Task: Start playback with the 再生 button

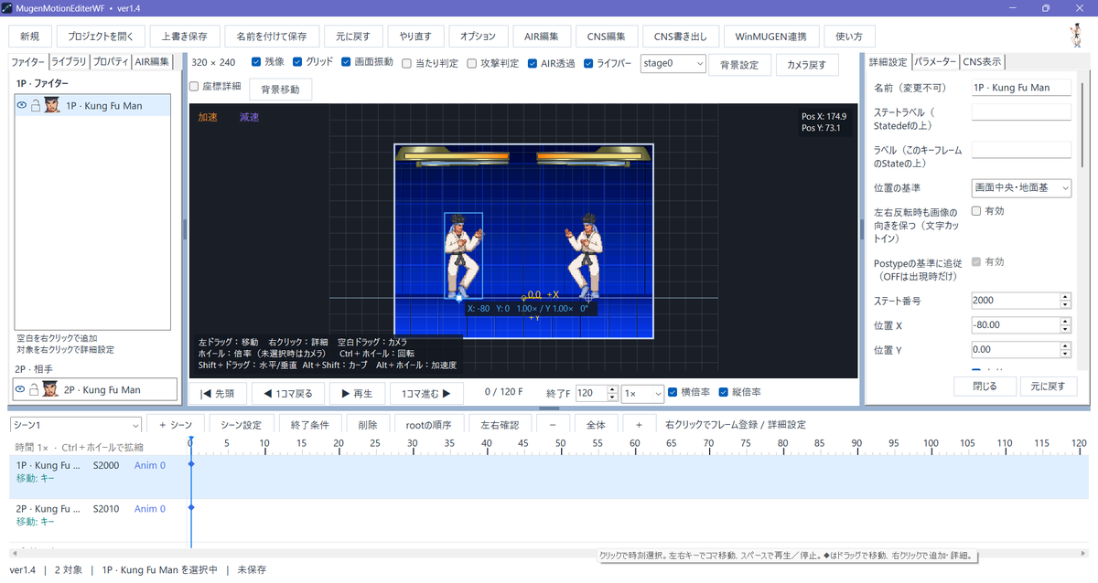Action: tap(357, 394)
